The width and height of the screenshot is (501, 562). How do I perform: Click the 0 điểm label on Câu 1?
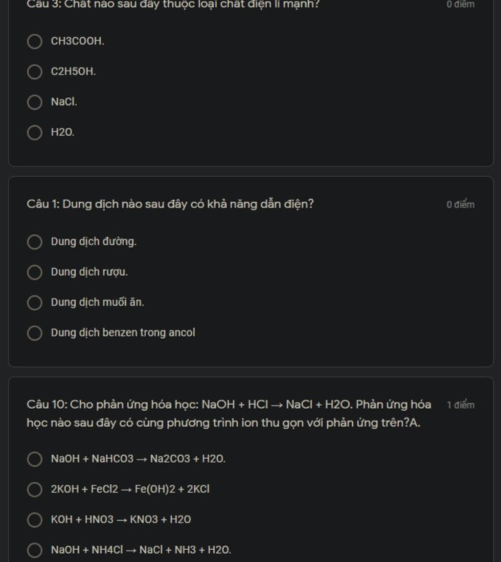tap(460, 205)
